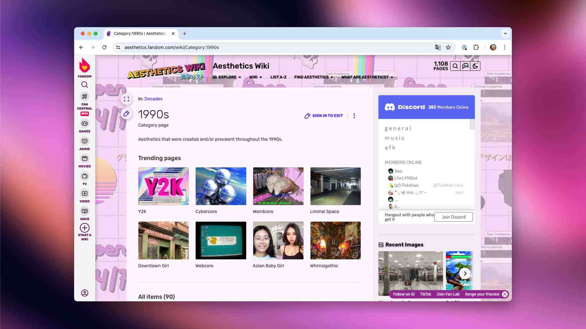Open Chrome three-dot menu
The image size is (586, 329).
(x=505, y=47)
